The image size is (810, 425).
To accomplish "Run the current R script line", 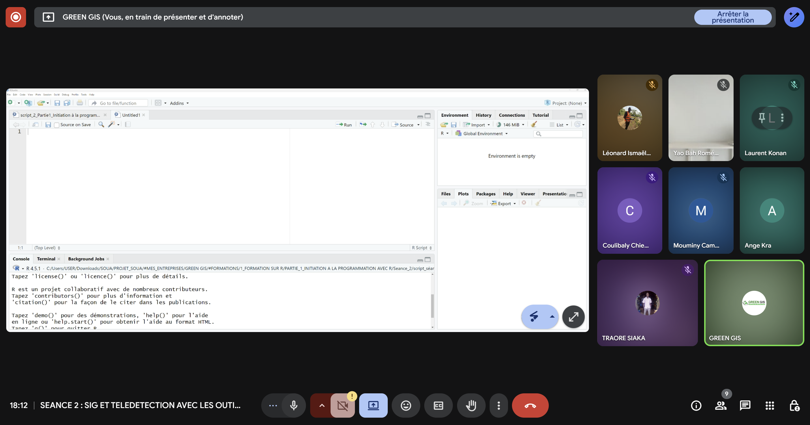I will coord(344,125).
